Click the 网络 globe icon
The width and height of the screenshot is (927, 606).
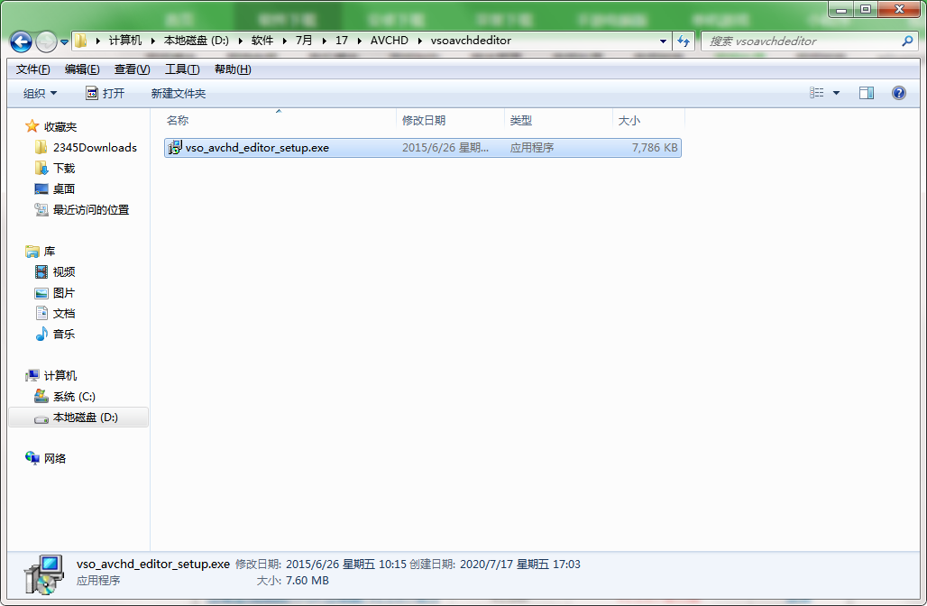(x=32, y=458)
